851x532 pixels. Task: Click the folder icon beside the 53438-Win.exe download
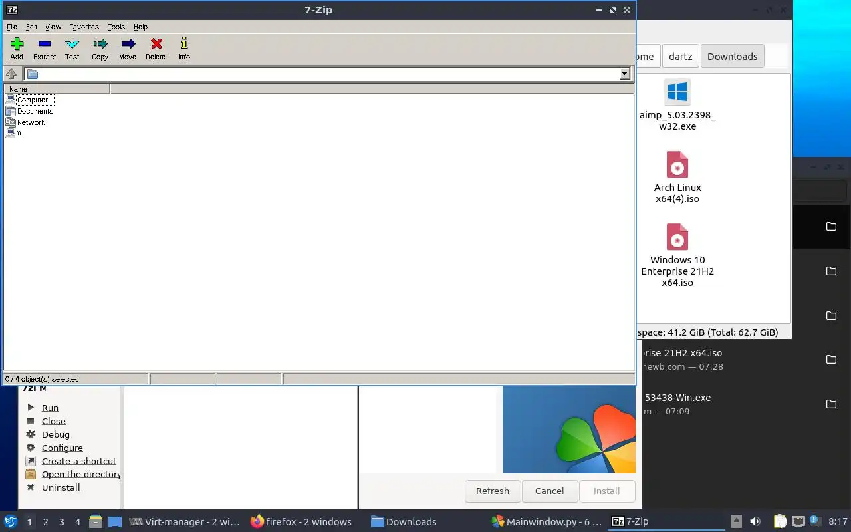[831, 404]
